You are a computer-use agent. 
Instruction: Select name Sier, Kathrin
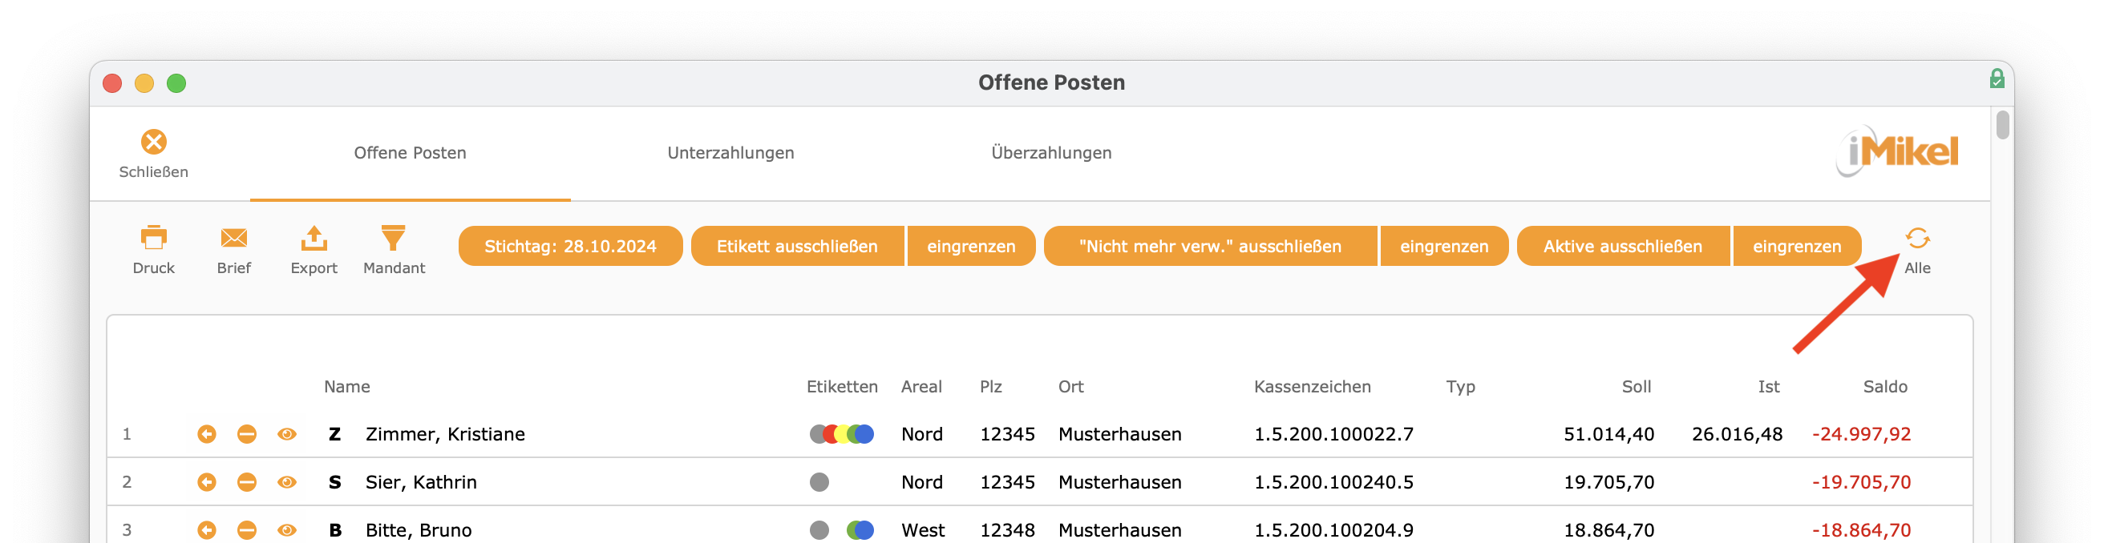pyautogui.click(x=421, y=482)
